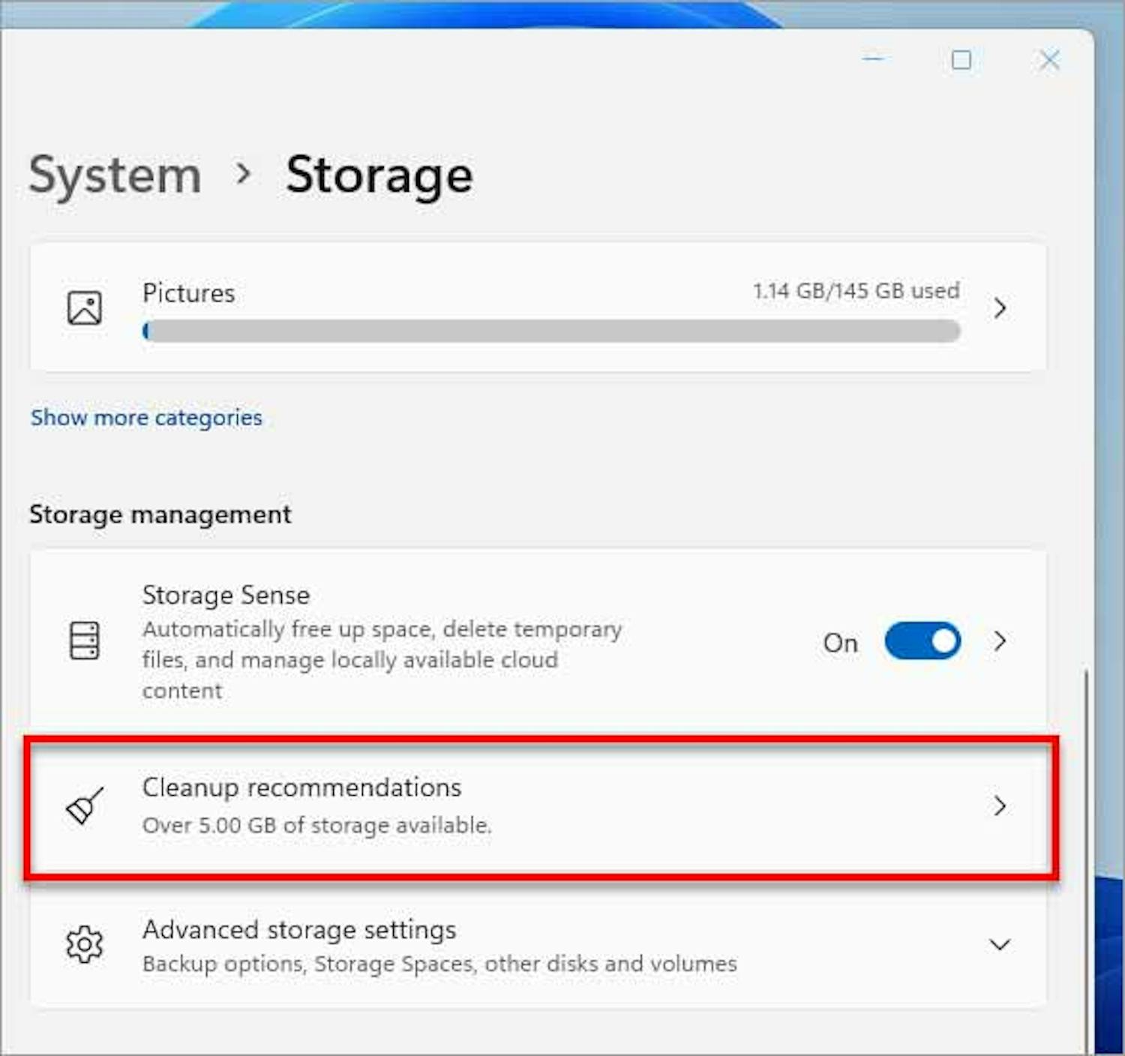This screenshot has width=1125, height=1056.
Task: Click the Storage breadcrumb title
Action: click(x=379, y=175)
